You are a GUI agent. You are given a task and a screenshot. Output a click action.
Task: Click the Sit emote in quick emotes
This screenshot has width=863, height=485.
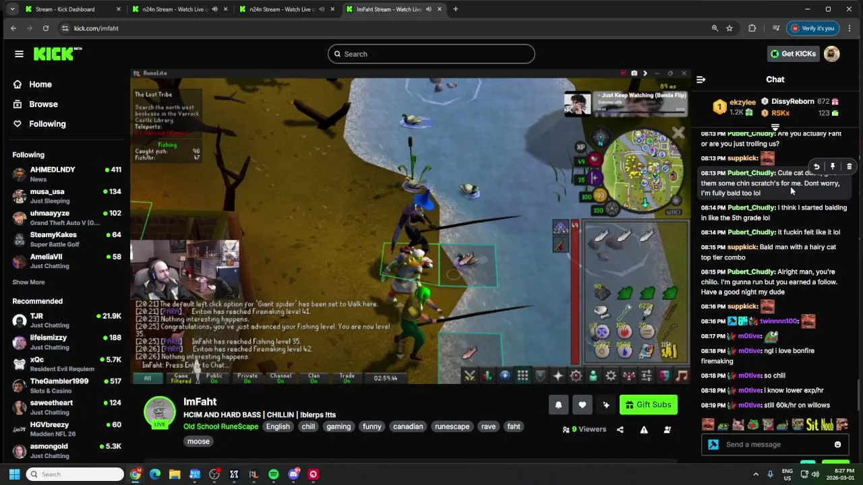[x=812, y=424]
